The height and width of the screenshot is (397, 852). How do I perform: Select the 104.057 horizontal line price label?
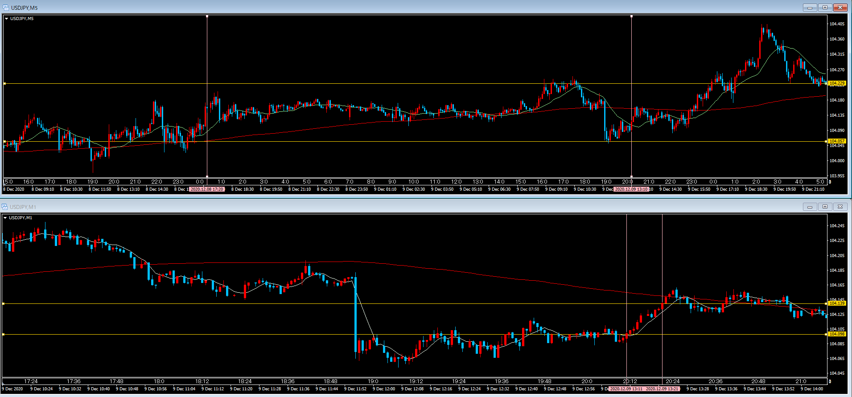tap(837, 141)
